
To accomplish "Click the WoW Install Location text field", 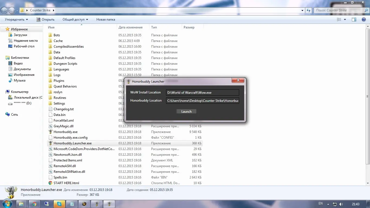I will pos(203,93).
